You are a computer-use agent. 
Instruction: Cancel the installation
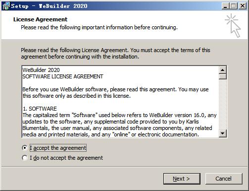[224, 179]
